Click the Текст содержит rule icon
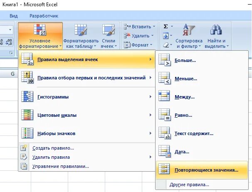The width and height of the screenshot is (252, 192). point(164,133)
